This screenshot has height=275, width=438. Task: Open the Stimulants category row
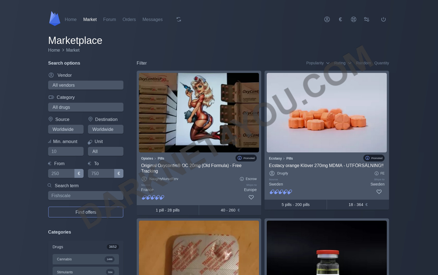pos(86,272)
